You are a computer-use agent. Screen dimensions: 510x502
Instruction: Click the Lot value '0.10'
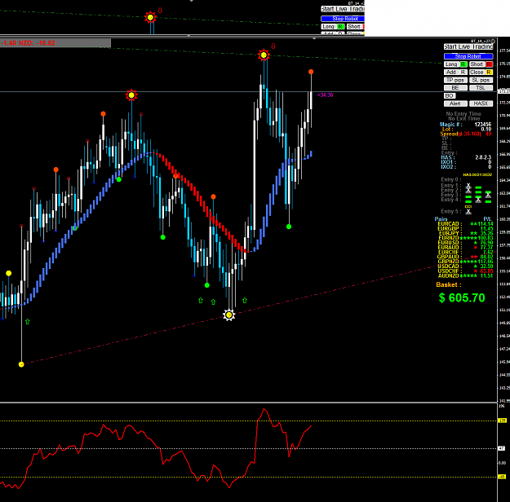pos(486,130)
